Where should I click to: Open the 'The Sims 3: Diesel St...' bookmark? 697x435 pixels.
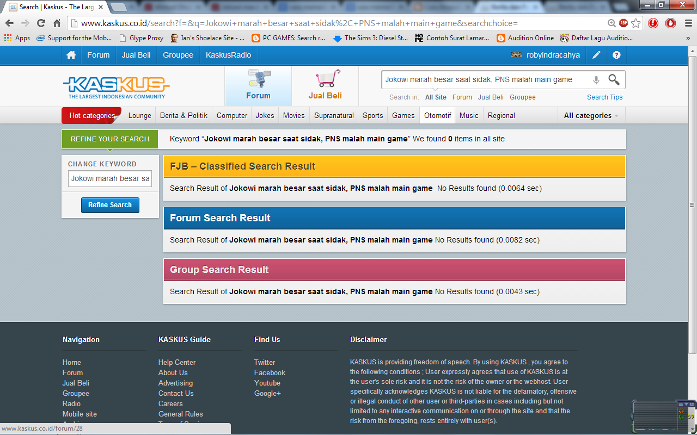pos(370,38)
